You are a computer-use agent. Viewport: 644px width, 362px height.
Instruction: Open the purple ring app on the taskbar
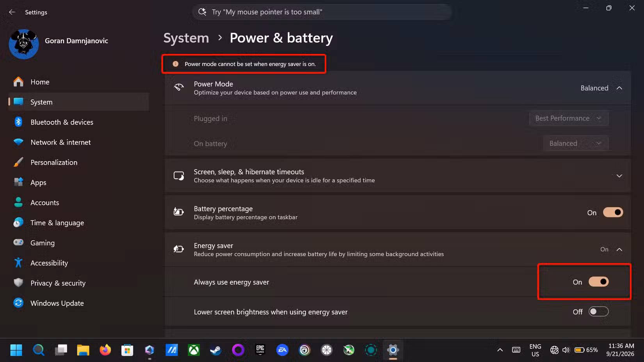pos(238,350)
